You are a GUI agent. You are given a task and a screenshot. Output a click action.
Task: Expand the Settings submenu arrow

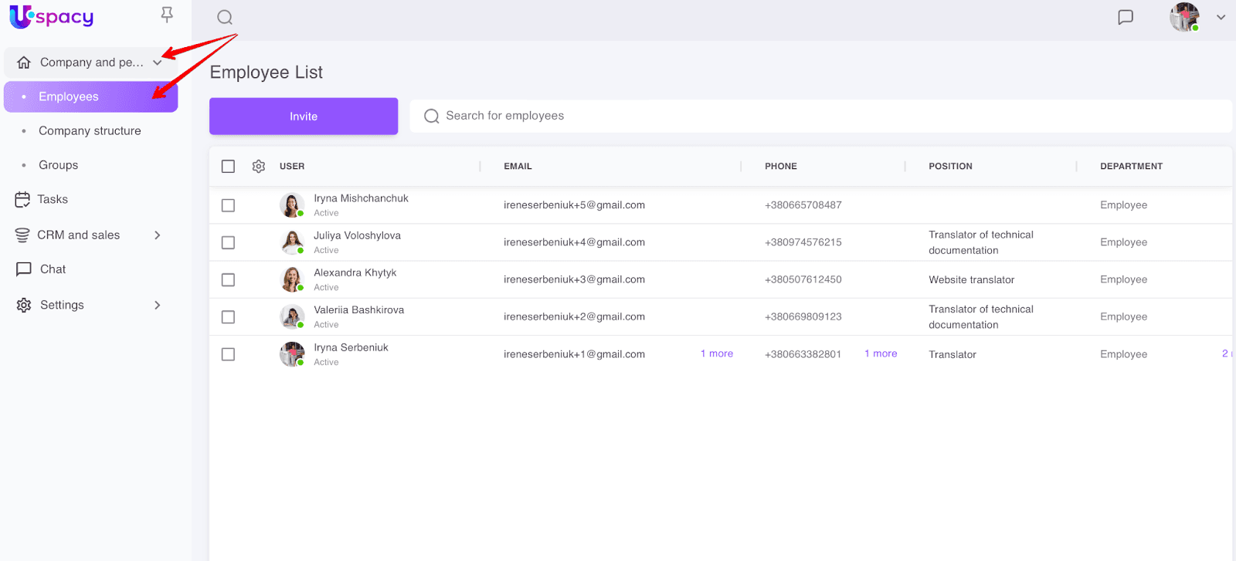(x=158, y=306)
